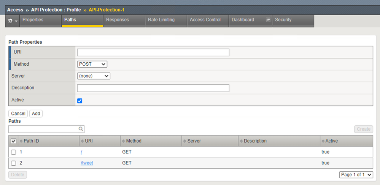The height and width of the screenshot is (185, 380).
Task: Sort table by Active column
Action: (x=331, y=141)
